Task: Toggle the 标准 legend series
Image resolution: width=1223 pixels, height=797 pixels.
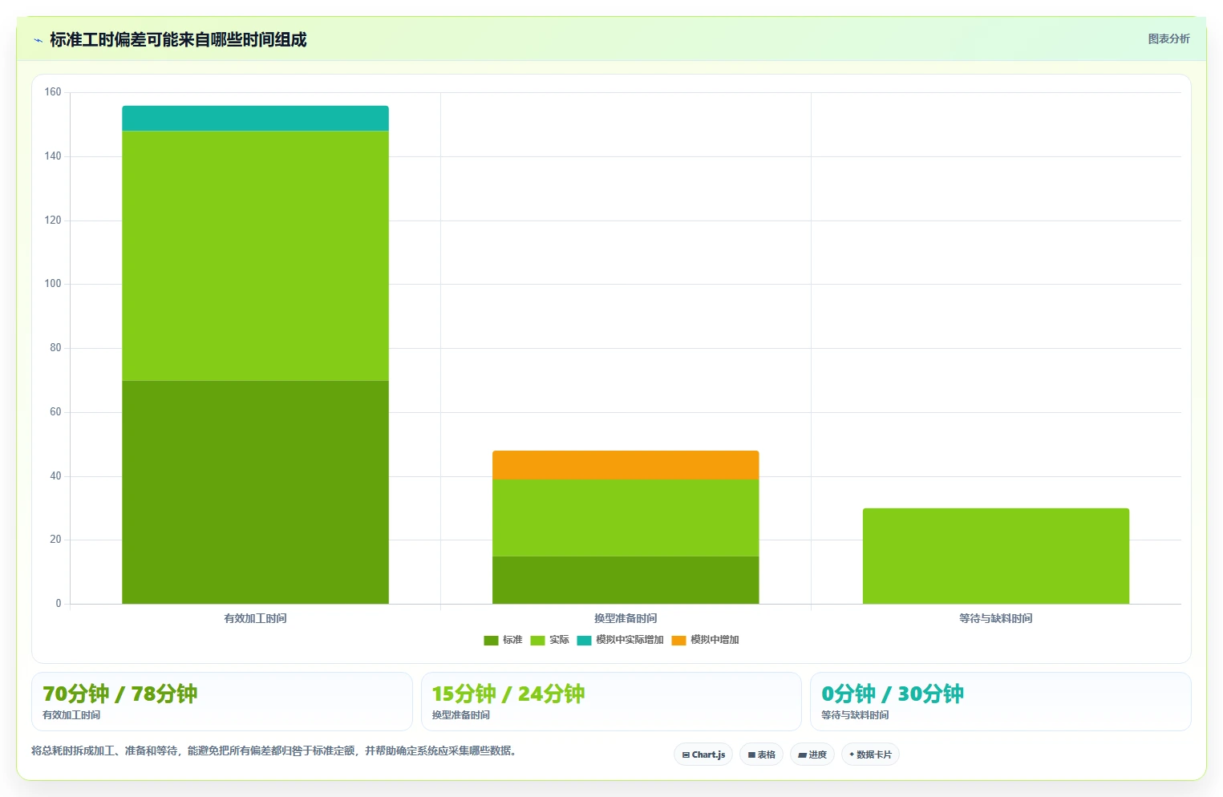Action: click(503, 640)
